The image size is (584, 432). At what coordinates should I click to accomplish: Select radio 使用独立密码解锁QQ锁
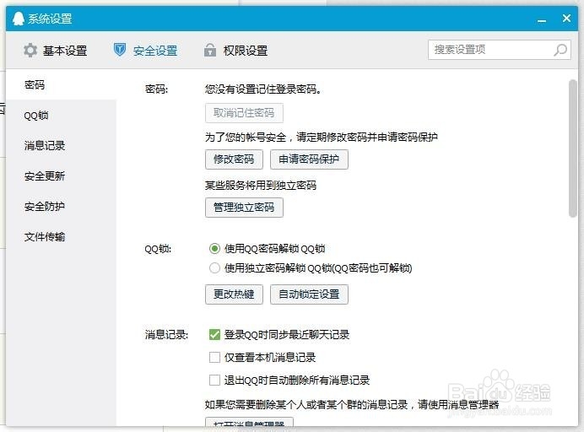(214, 268)
